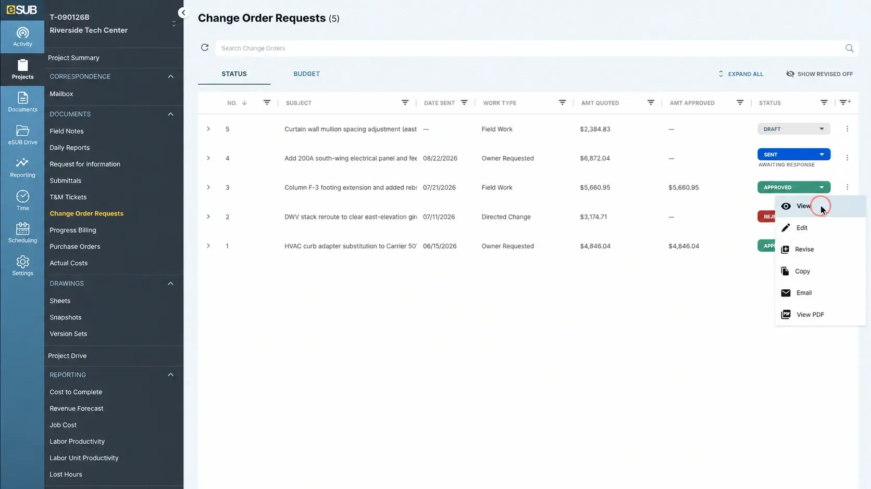Open the Time sidebar icon
Image resolution: width=871 pixels, height=489 pixels.
[x=22, y=201]
